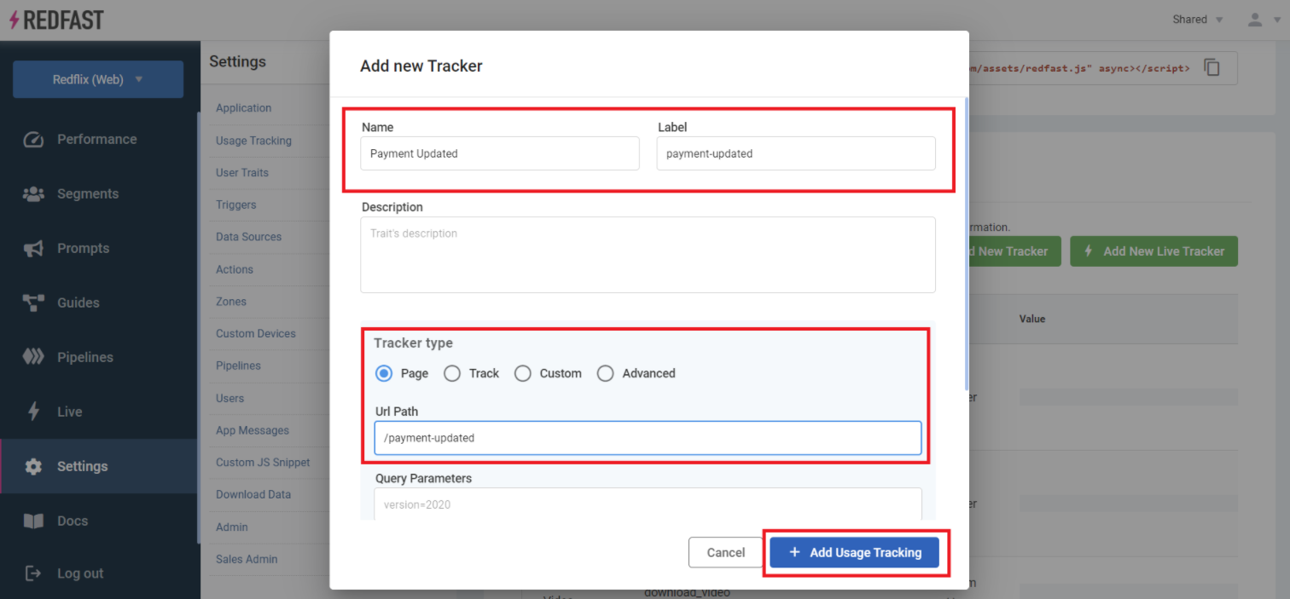Click Add Usage Tracking button
Viewport: 1290px width, 599px height.
854,552
